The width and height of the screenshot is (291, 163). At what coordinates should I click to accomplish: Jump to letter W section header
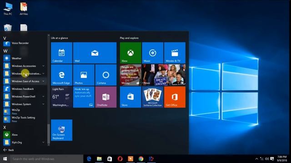[5, 51]
